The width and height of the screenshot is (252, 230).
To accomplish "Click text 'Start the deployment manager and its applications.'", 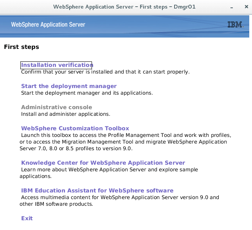I will pyautogui.click(x=87, y=93).
